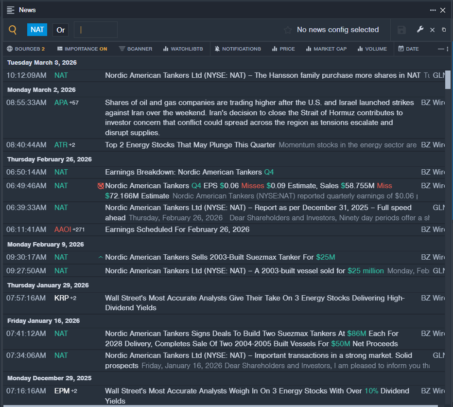
Task: Open the Sources filter dropdown
Action: [x=26, y=49]
